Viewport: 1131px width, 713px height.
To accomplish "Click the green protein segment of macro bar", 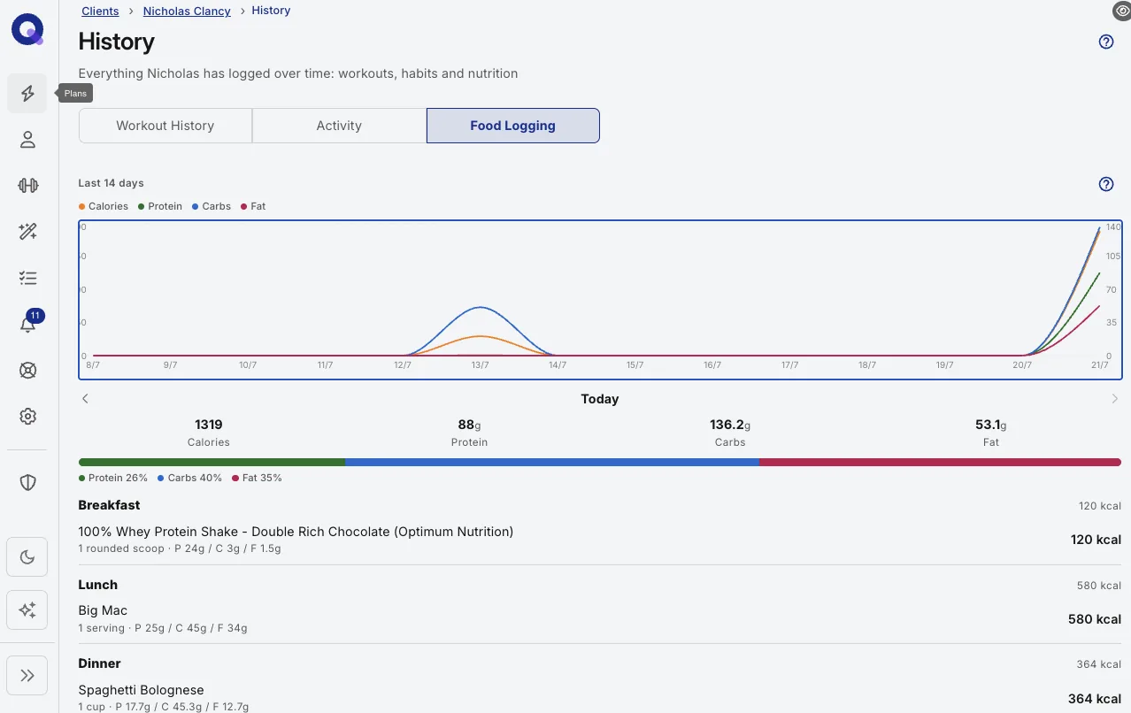I will point(212,462).
